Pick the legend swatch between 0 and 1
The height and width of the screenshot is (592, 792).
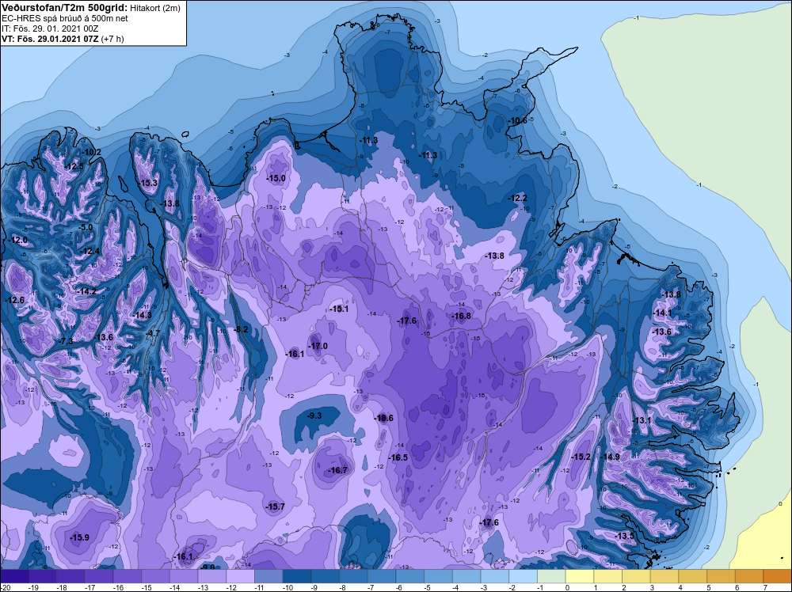580,576
